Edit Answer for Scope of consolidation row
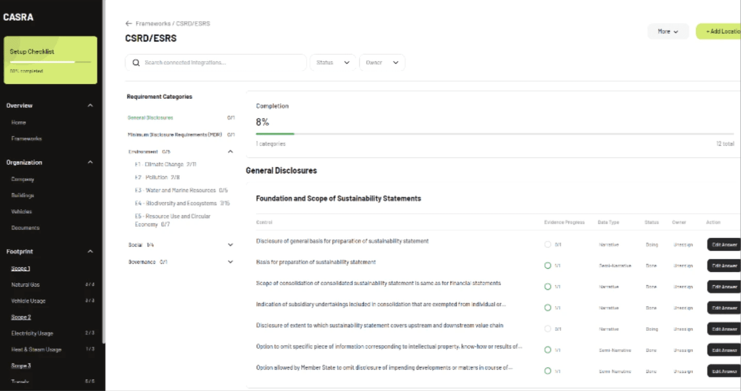The image size is (741, 391). 724,287
